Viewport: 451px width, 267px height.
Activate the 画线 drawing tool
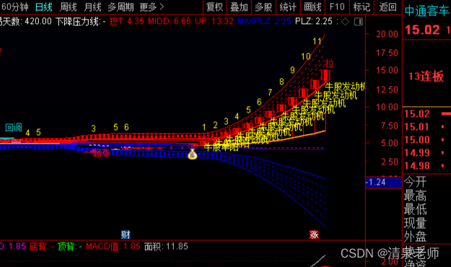pyautogui.click(x=312, y=7)
